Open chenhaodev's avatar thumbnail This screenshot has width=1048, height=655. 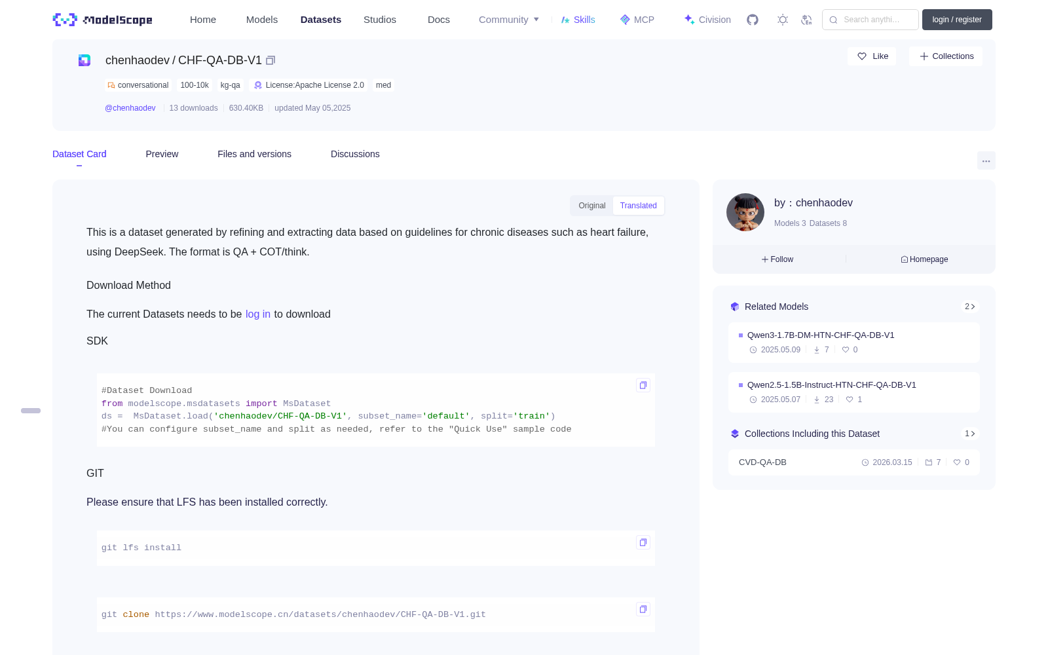click(x=745, y=212)
